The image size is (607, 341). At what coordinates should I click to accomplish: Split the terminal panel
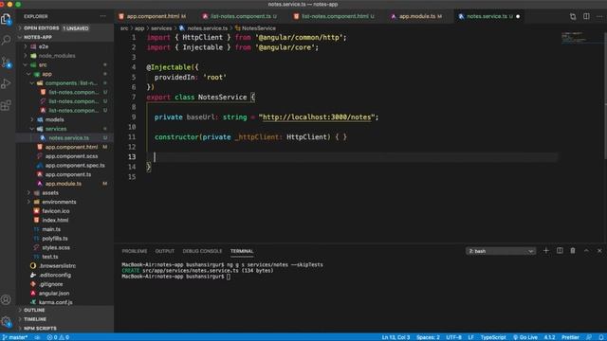[560, 251]
